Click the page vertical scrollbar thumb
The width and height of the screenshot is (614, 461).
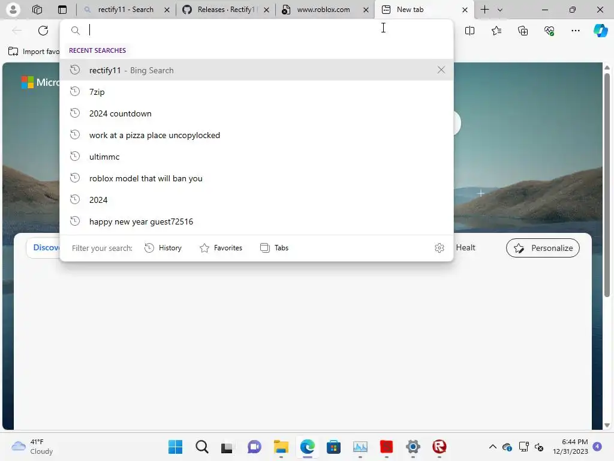pos(607,184)
